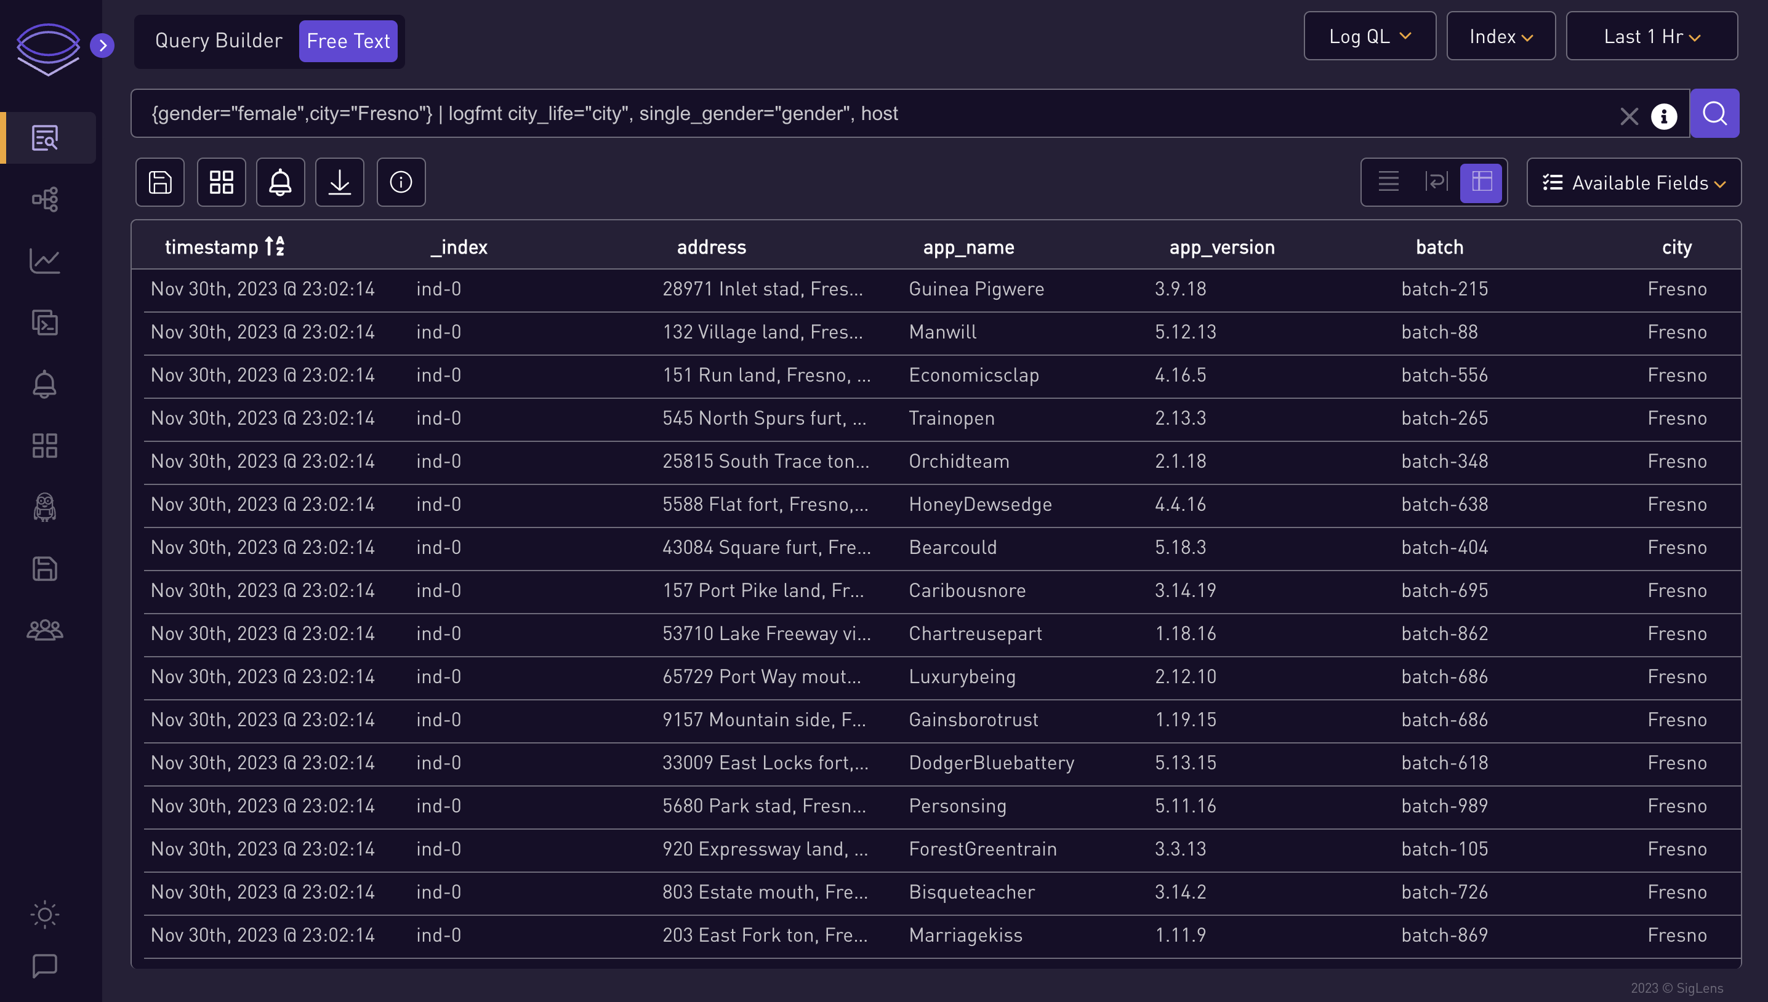Expand the Index dropdown
The height and width of the screenshot is (1002, 1768).
[1500, 35]
